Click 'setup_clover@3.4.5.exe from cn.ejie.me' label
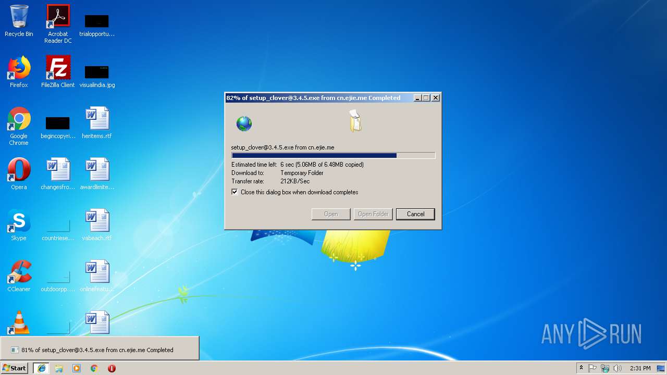The height and width of the screenshot is (375, 667). tap(283, 147)
